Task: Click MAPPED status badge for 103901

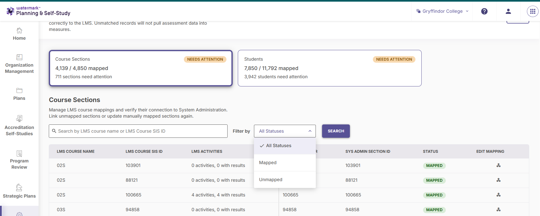Action: tap(434, 166)
